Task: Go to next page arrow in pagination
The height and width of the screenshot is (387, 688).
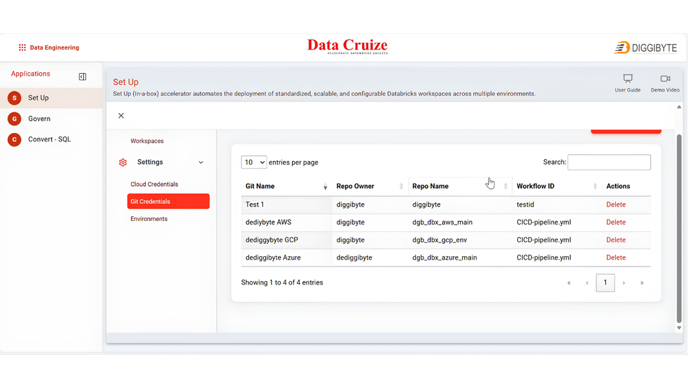Action: click(x=623, y=283)
